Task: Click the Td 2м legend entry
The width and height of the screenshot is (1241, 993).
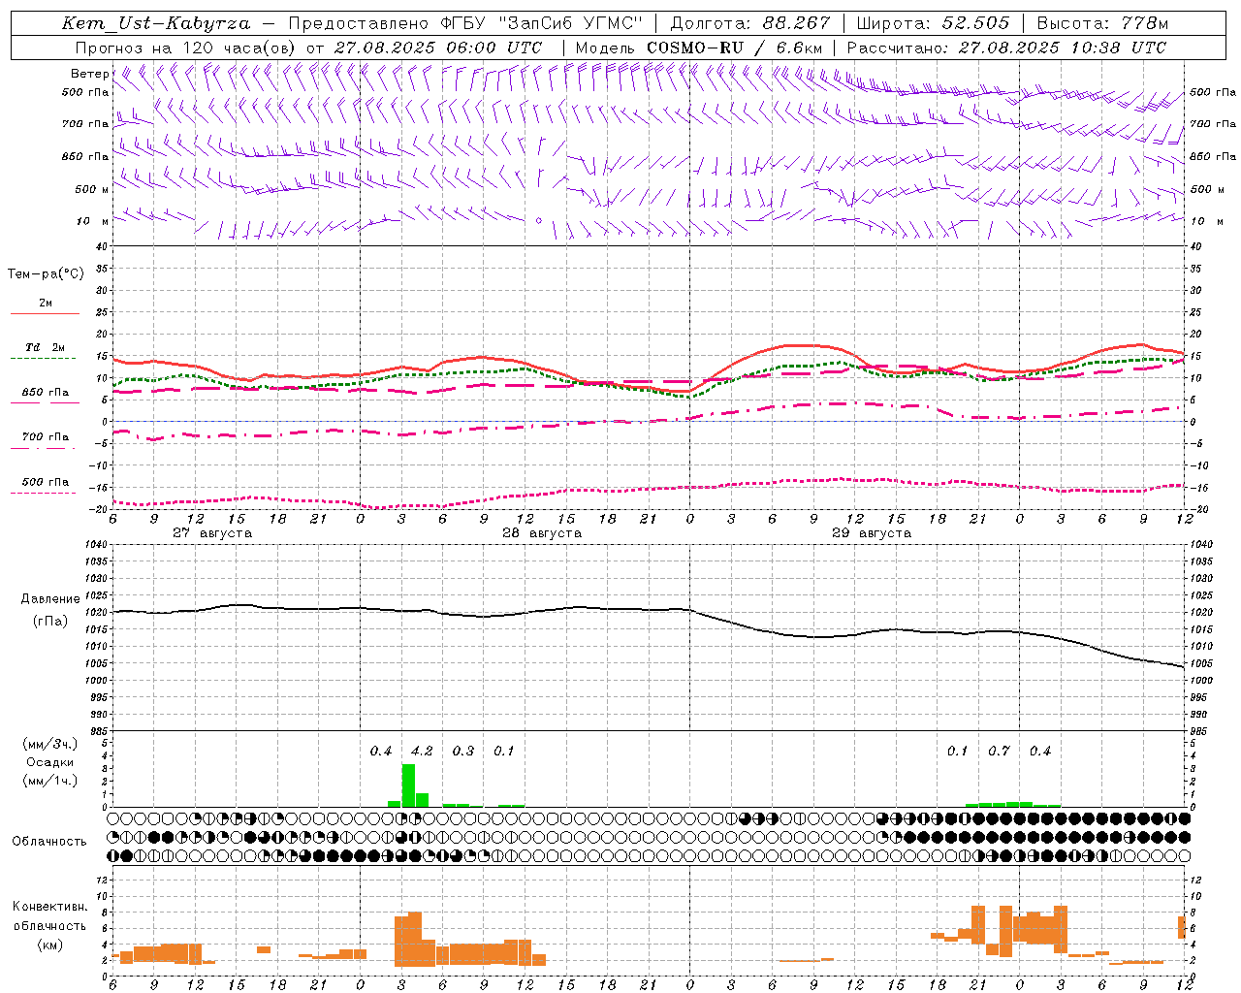Action: coord(45,347)
